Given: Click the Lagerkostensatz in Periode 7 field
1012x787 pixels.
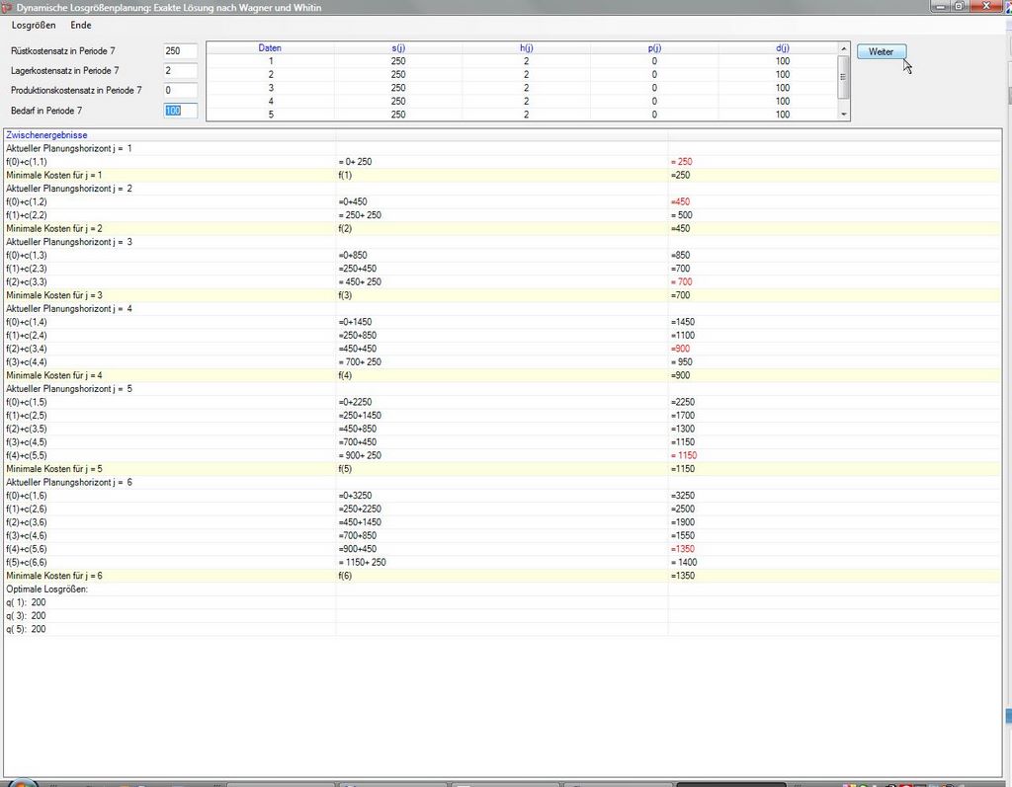Looking at the screenshot, I should pos(180,70).
